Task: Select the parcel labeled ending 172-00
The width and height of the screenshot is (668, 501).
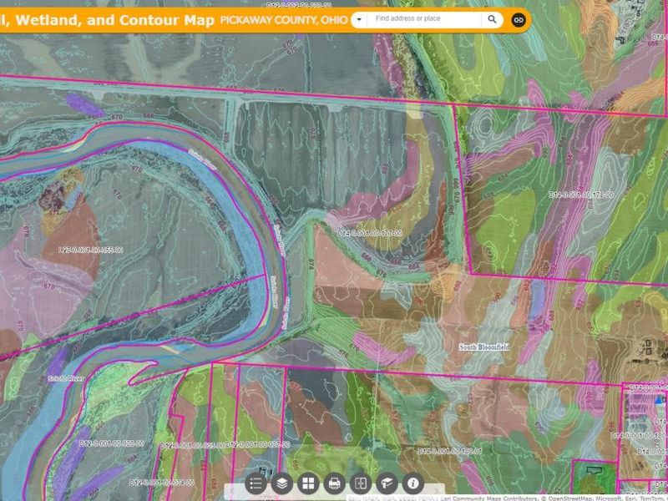Action: (x=370, y=232)
